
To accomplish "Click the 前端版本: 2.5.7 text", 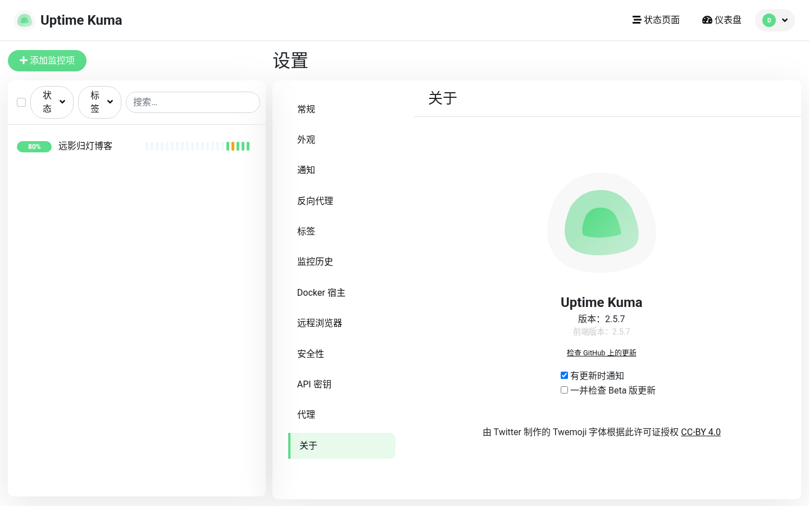I will click(x=601, y=332).
